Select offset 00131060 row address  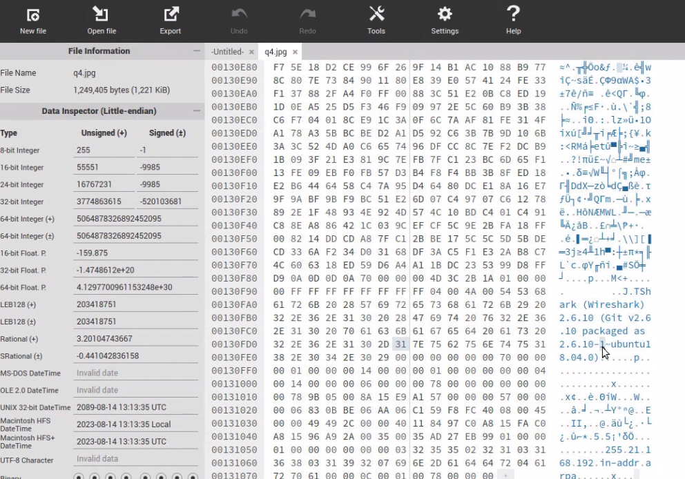pyautogui.click(x=234, y=463)
